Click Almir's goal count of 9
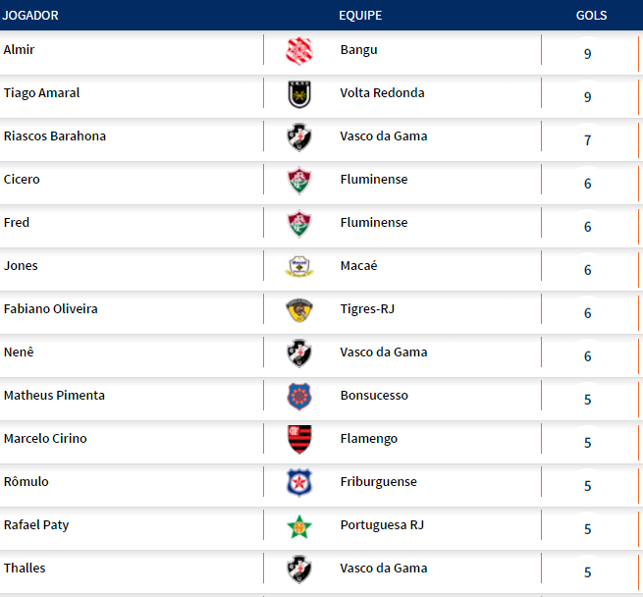The image size is (643, 597). (588, 54)
